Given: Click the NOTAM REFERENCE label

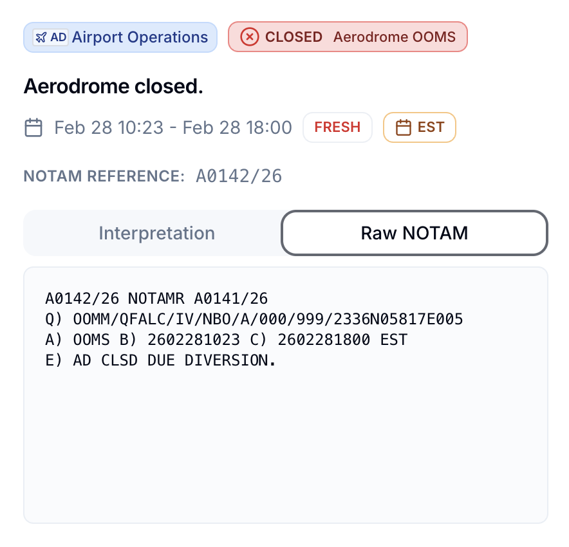Looking at the screenshot, I should pos(104,176).
